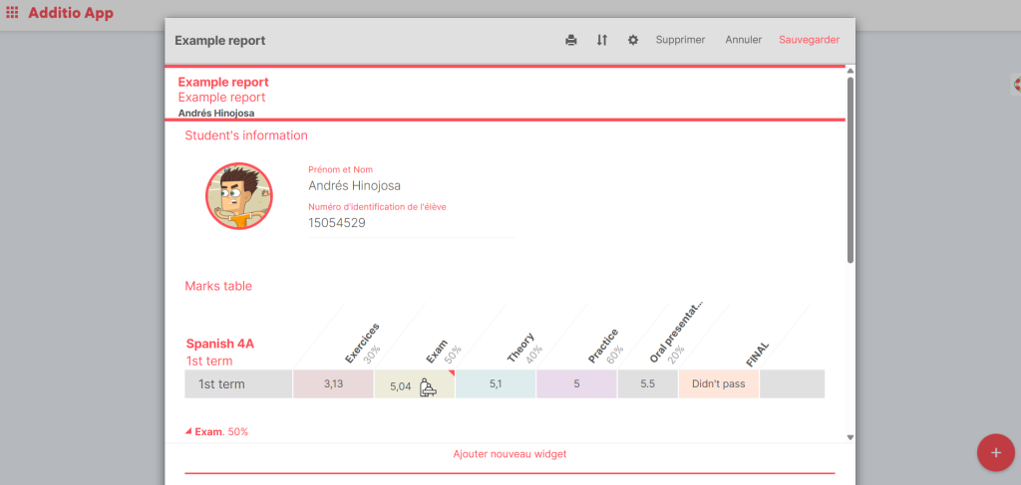Screen dimensions: 1021x485
Task: Select the Didn't pass cell
Action: pos(718,383)
